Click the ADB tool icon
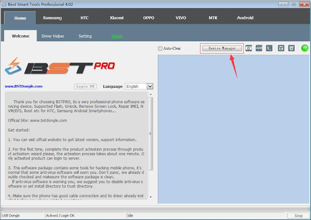This screenshot has height=220, width=311. (x=259, y=48)
